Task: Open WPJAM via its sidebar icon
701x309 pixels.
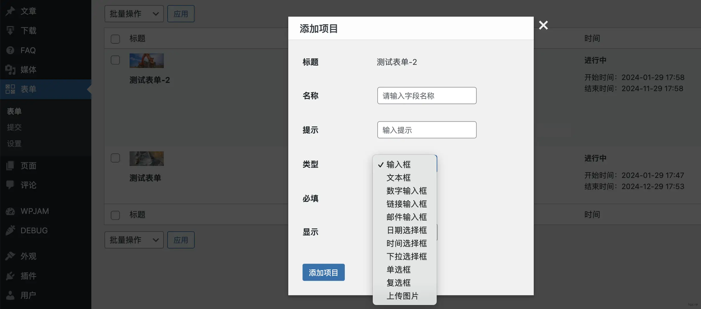Action: pos(10,211)
